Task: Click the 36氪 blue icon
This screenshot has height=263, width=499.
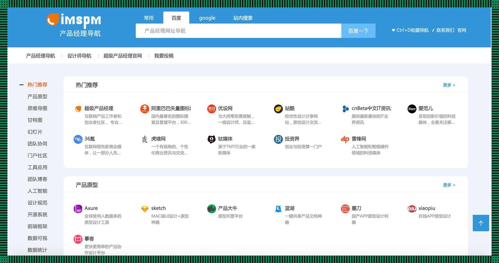Action: [x=78, y=139]
